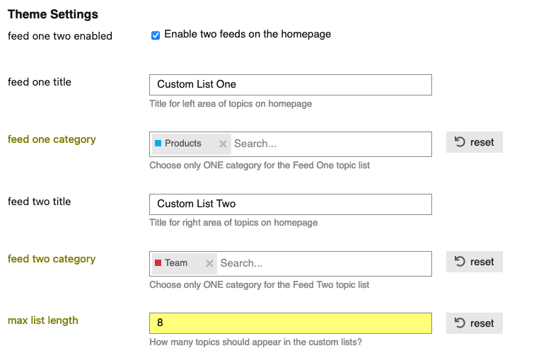Select the Team category tag
The width and height of the screenshot is (541, 360).
click(x=176, y=263)
